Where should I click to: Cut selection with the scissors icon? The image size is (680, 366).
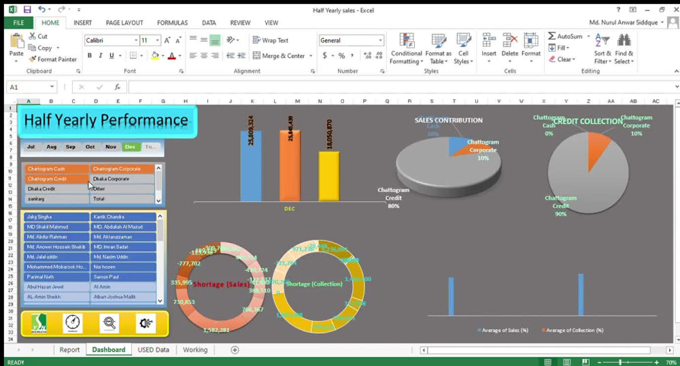pos(33,37)
